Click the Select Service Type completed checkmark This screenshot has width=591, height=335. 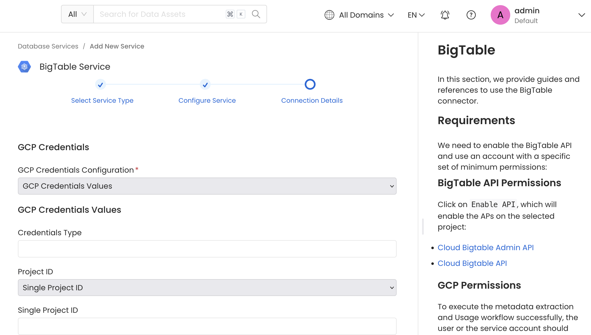pos(101,84)
